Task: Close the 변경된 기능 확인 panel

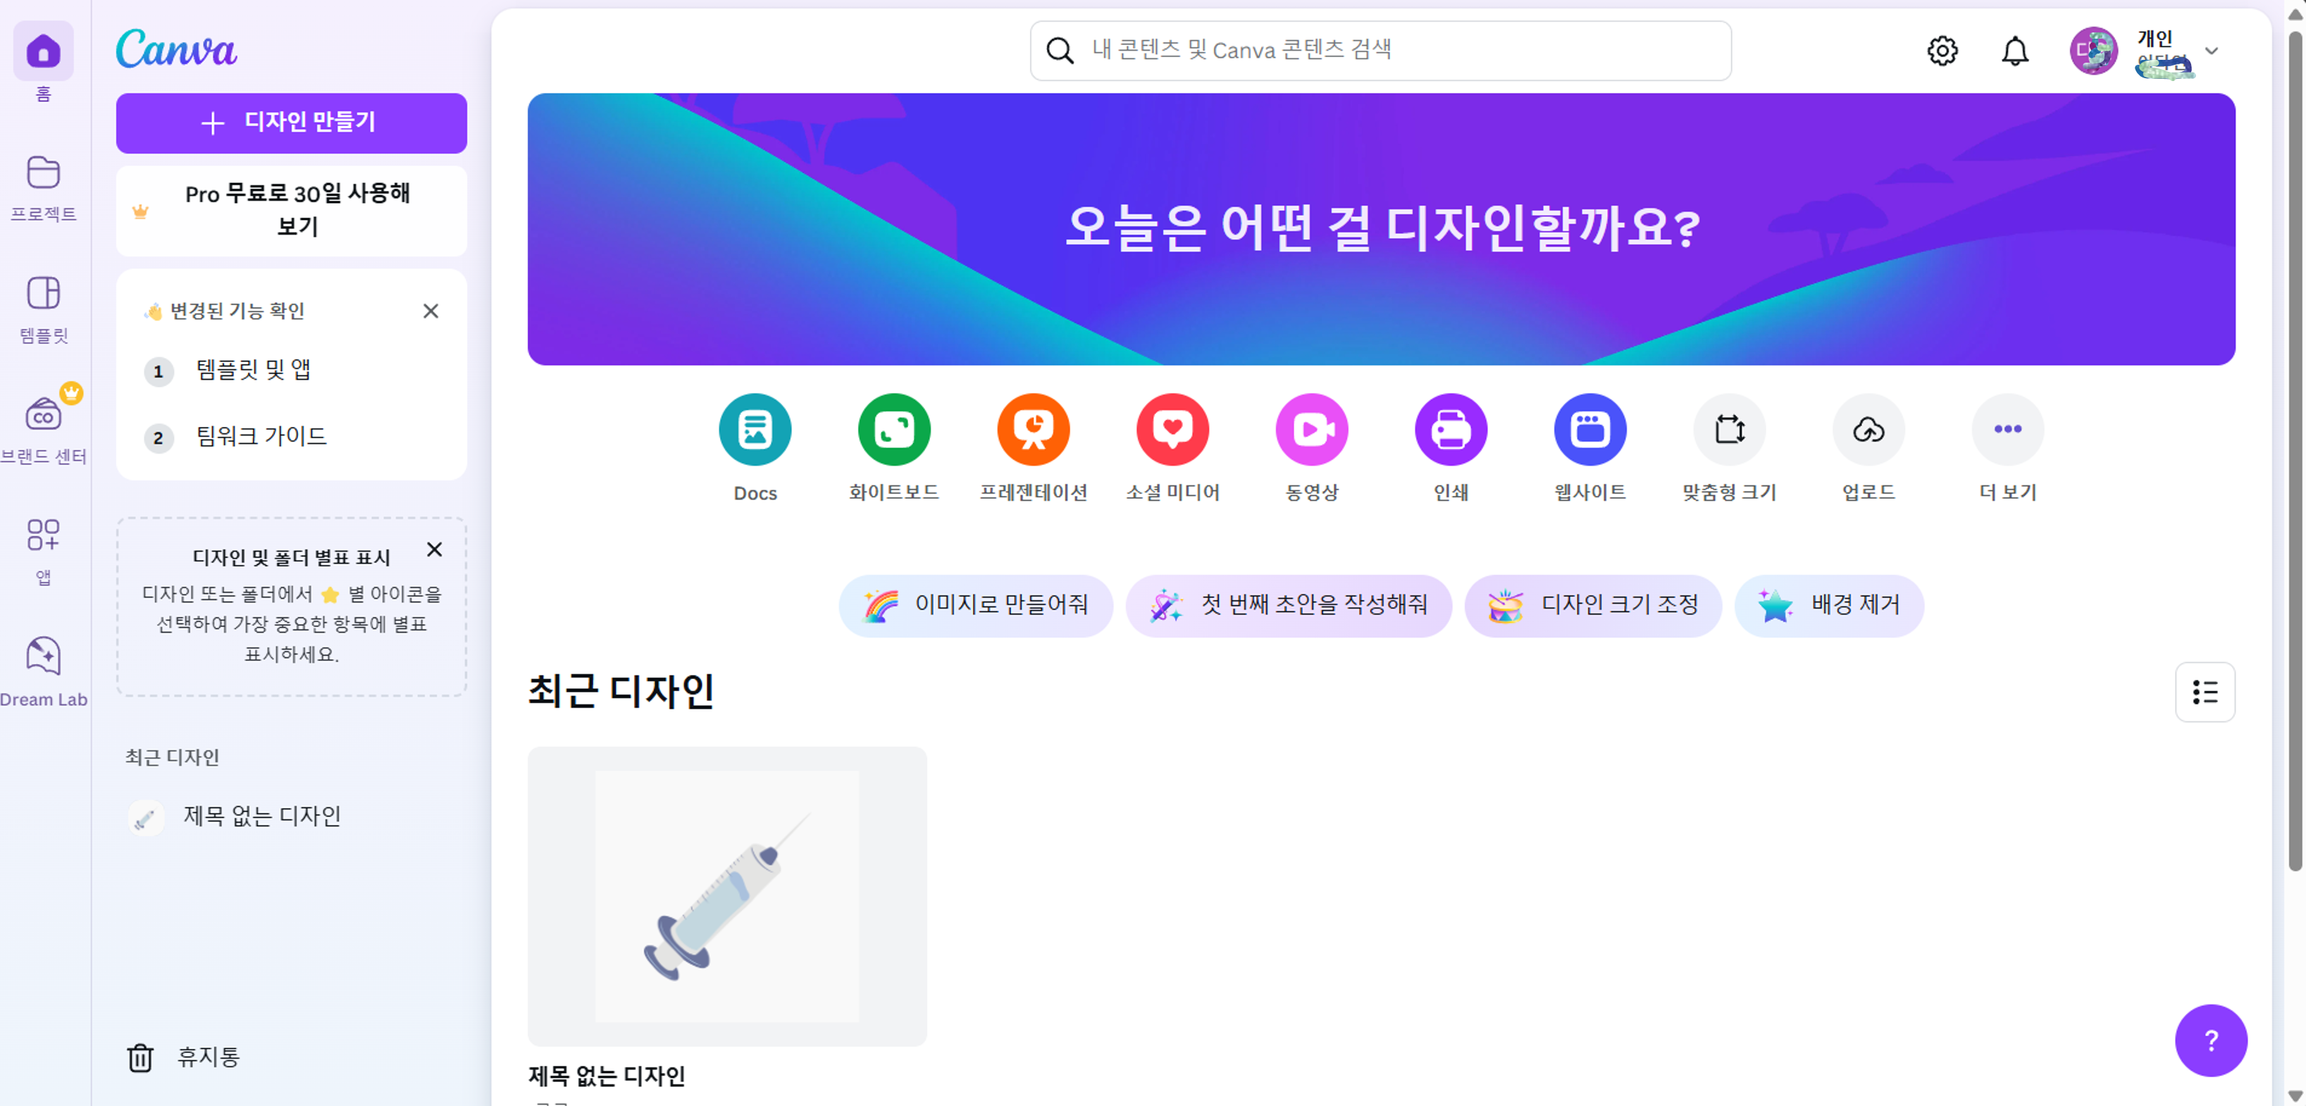Action: tap(430, 311)
